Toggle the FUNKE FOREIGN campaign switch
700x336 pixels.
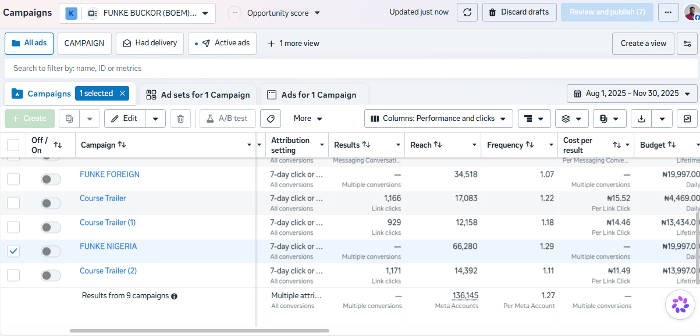[x=51, y=180]
